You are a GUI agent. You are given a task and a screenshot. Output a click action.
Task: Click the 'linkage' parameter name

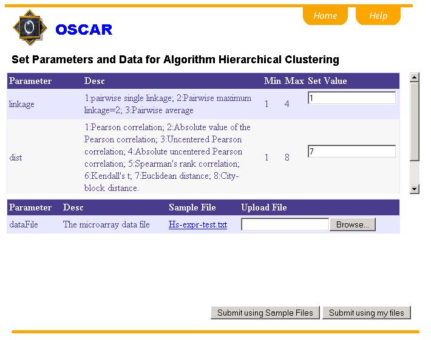click(x=22, y=104)
